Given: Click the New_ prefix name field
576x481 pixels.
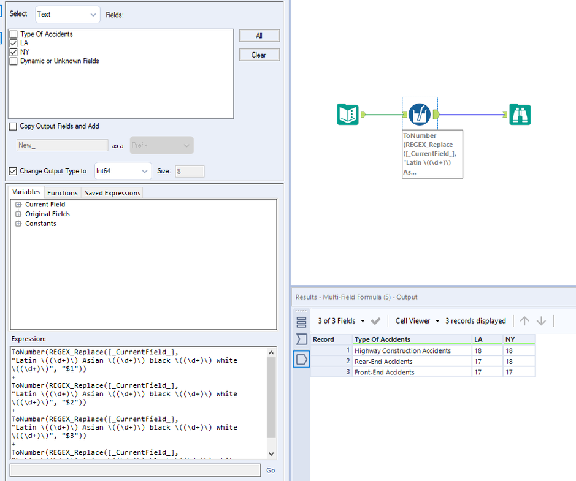Looking at the screenshot, I should [x=62, y=145].
